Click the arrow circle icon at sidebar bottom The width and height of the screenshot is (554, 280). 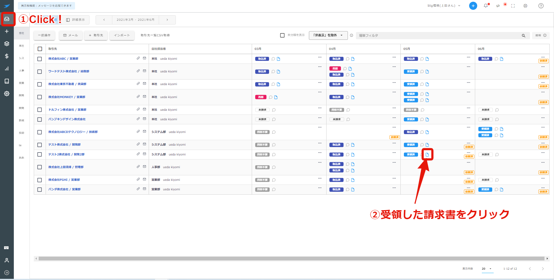click(x=7, y=273)
